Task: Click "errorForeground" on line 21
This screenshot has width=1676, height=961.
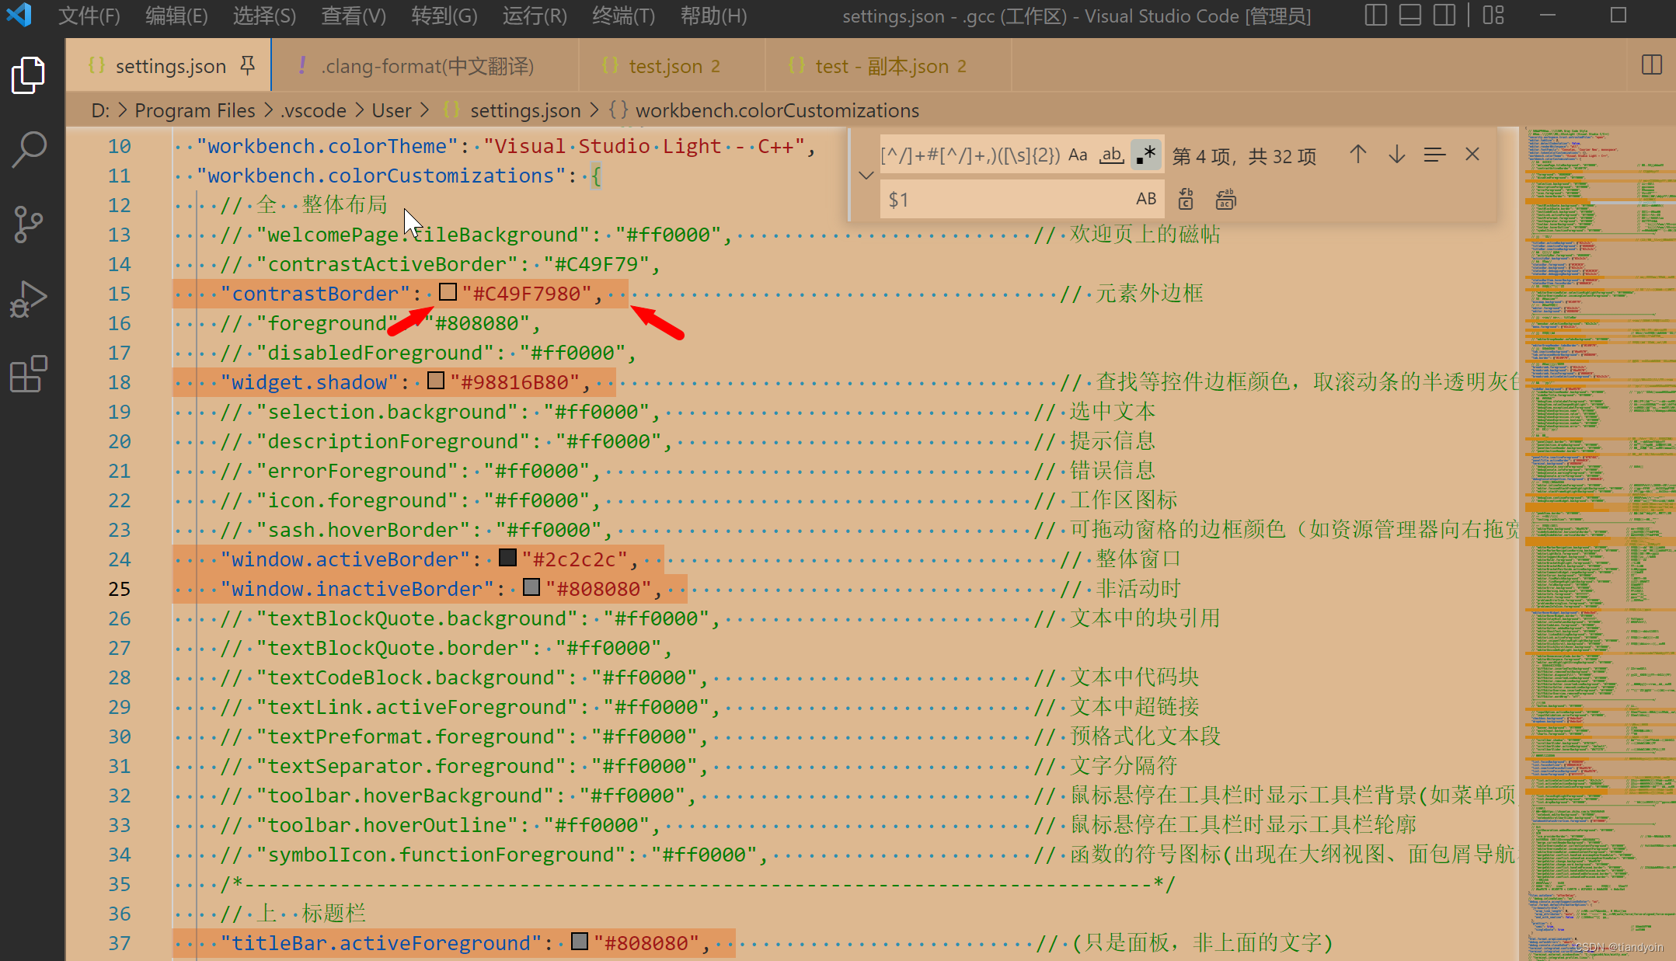Action: [357, 471]
